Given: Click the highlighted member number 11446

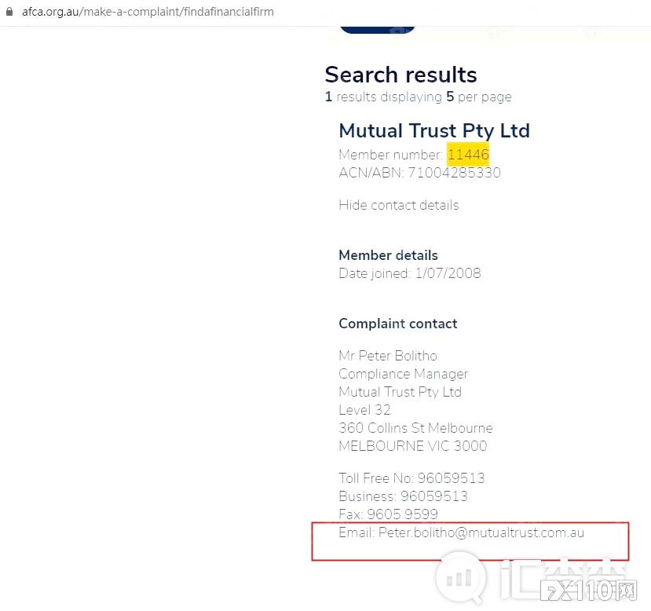Looking at the screenshot, I should click(x=468, y=155).
